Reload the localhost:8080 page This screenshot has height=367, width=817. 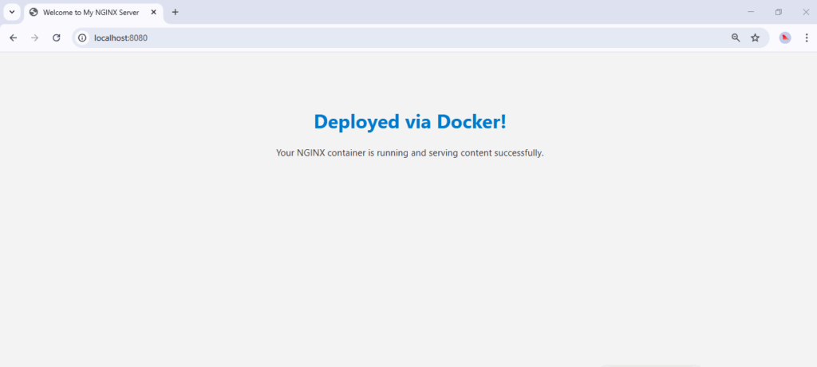tap(57, 37)
